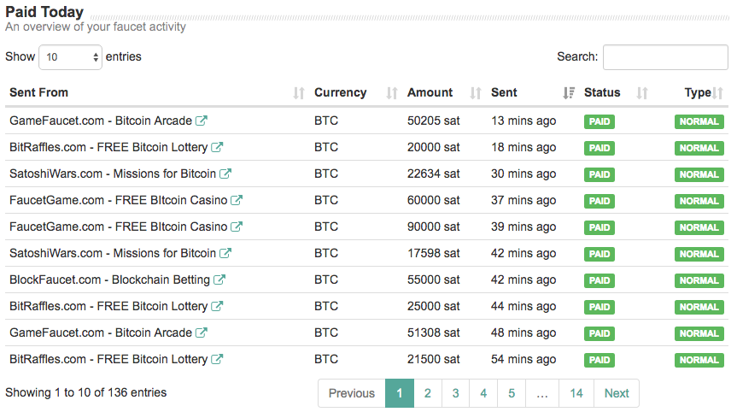Open external link icon for 90000 sat FaucetGame row
The image size is (737, 412).
click(237, 227)
